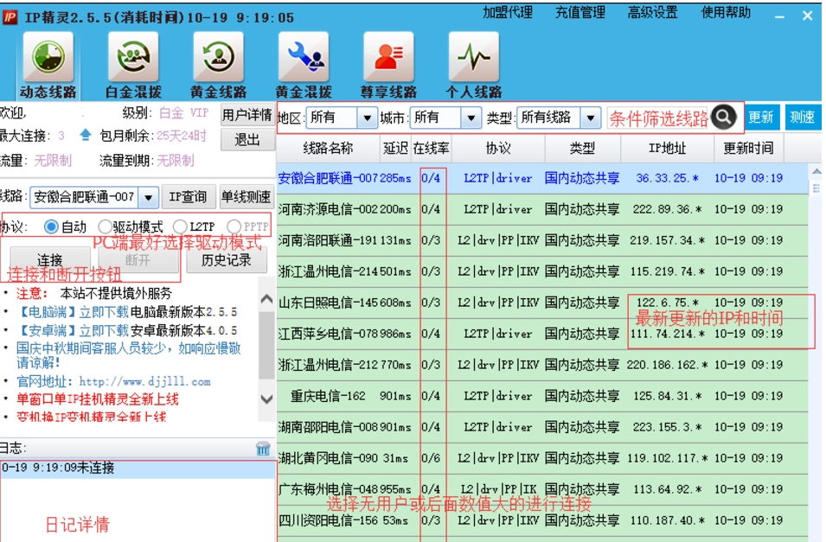Viewport: 826px width, 542px height.
Task: Open the 使用帮助 menu
Action: 726,13
